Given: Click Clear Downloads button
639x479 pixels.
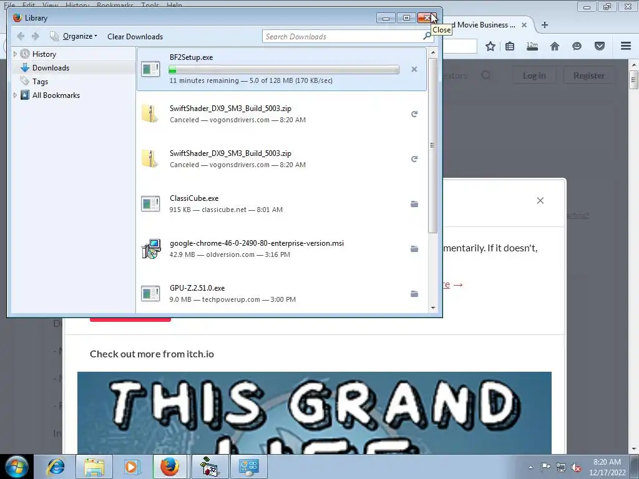Looking at the screenshot, I should (135, 36).
